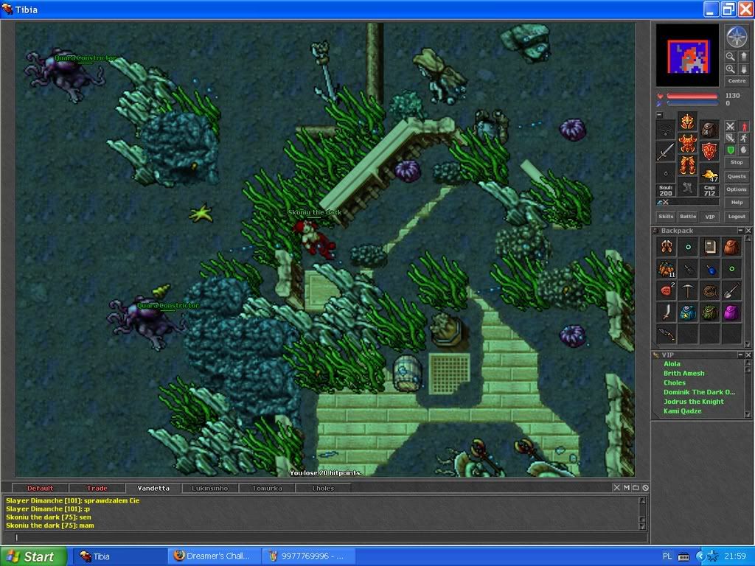The image size is (755, 566).
Task: Select the rope in the Backpack
Action: point(710,290)
